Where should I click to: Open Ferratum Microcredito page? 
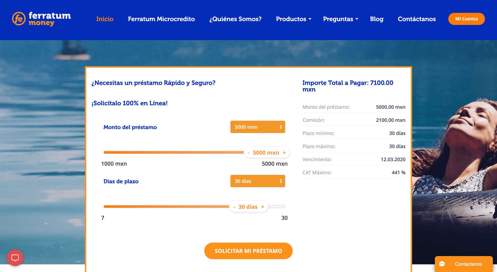[x=162, y=19]
